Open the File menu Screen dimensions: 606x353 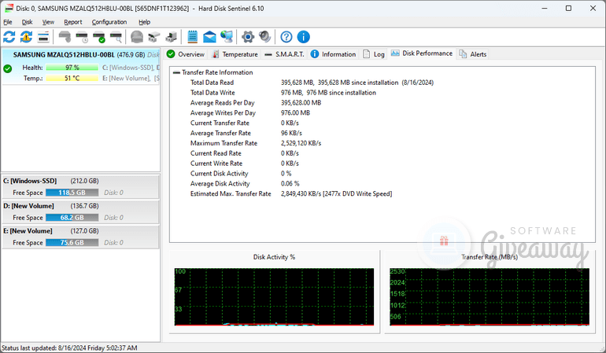8,22
